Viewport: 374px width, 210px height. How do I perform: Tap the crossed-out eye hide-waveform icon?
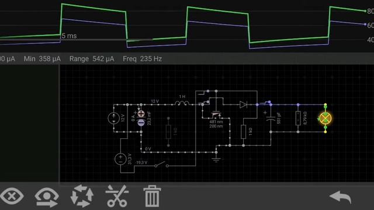pos(12,196)
